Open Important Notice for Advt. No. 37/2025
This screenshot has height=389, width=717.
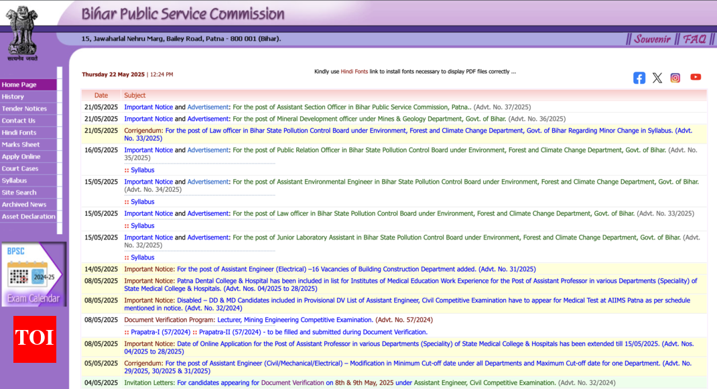[x=148, y=107]
